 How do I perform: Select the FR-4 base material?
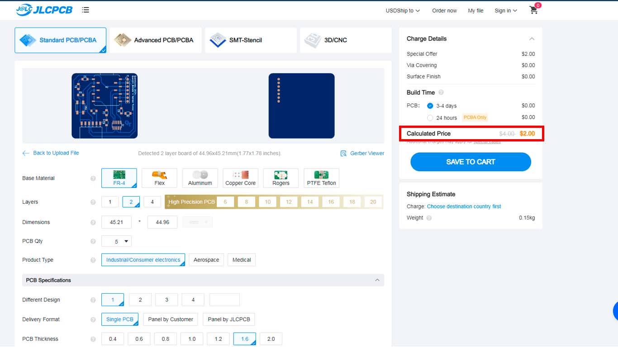(x=119, y=178)
